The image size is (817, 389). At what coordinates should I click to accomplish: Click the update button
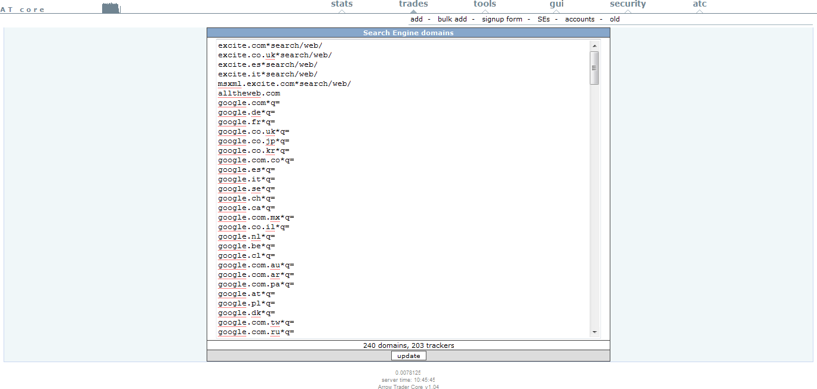tap(408, 356)
